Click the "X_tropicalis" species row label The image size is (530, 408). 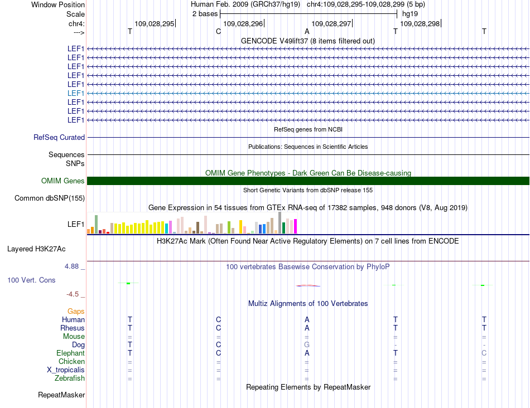(66, 370)
